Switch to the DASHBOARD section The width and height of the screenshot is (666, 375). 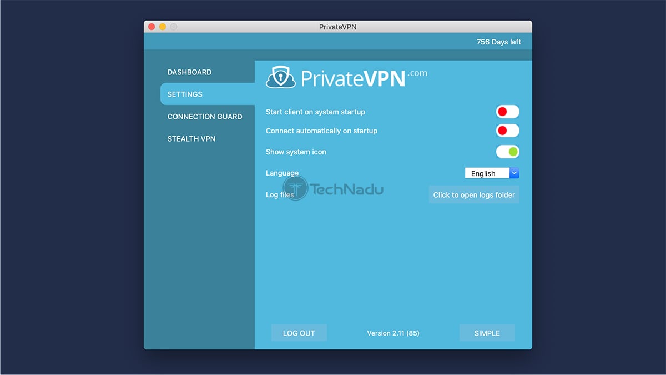189,72
